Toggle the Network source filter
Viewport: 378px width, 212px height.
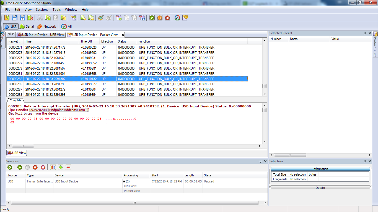46,26
